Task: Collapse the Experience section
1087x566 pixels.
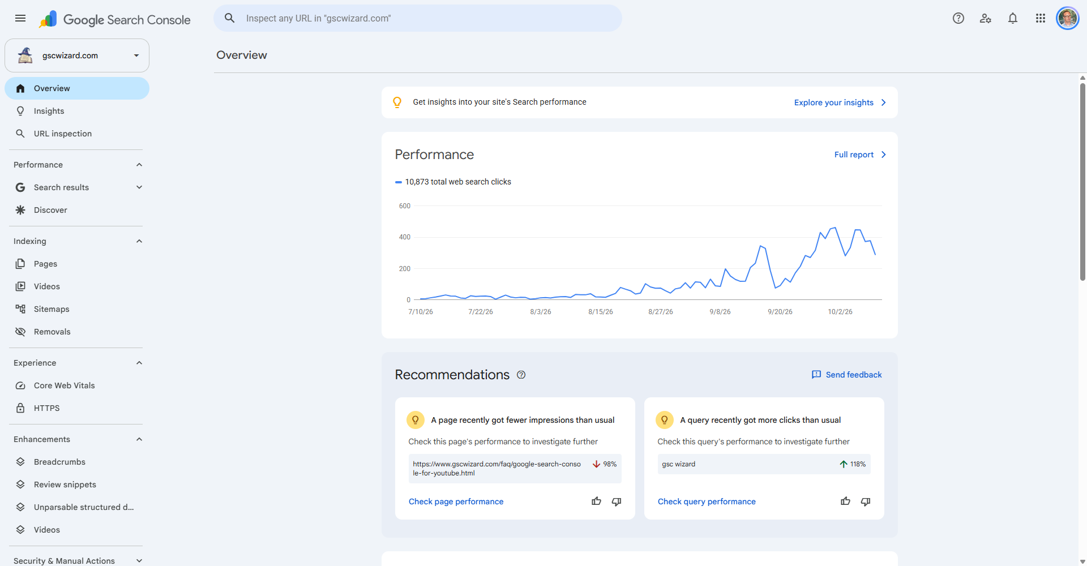Action: tap(139, 363)
